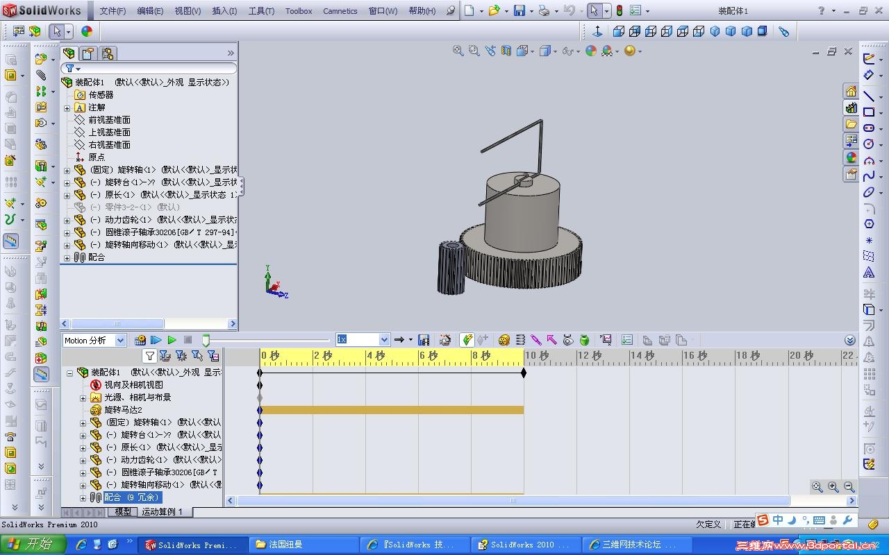Switch to the 运动算例 1 tab

coord(163,512)
